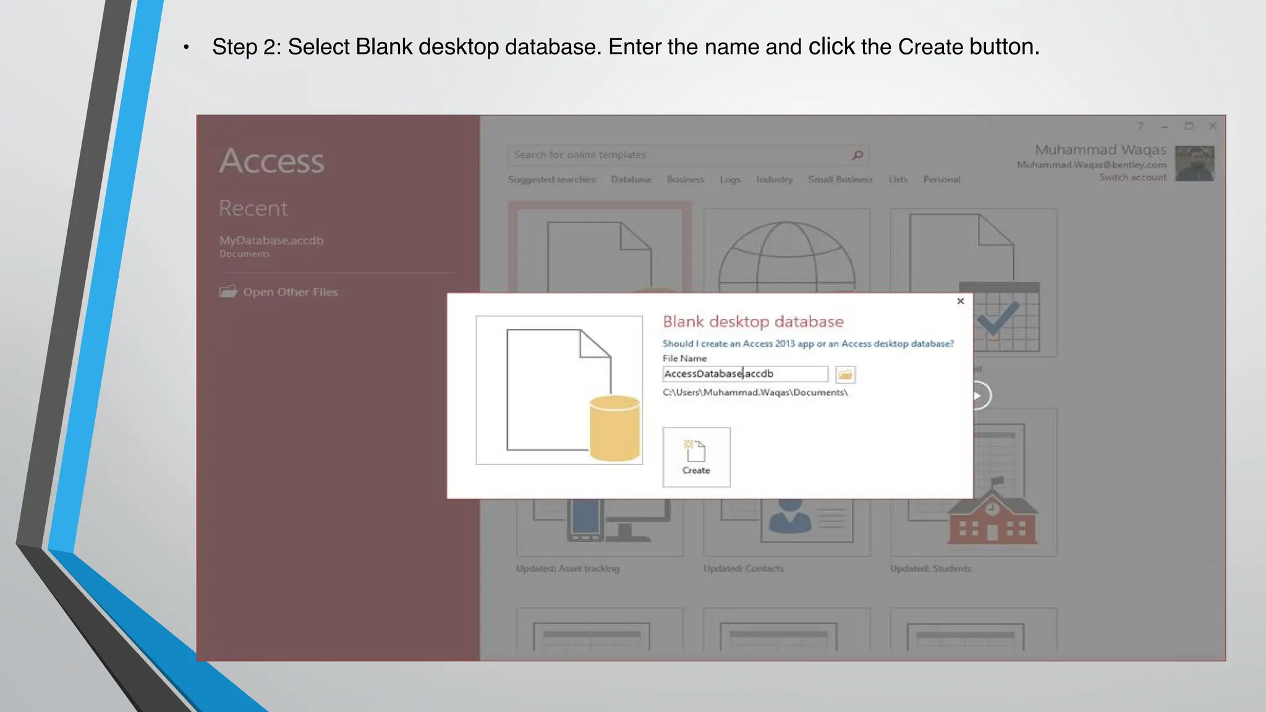Click the user profile photo

[x=1194, y=163]
